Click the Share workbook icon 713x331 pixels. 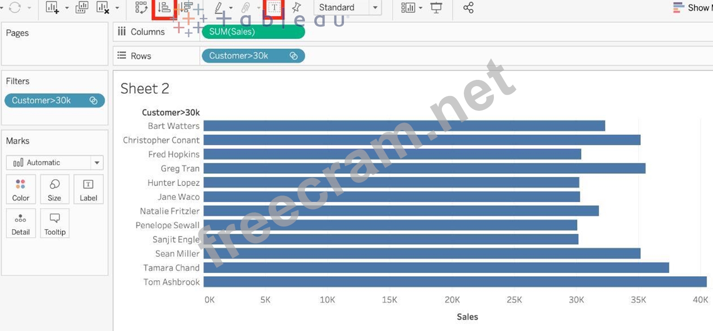coord(468,8)
